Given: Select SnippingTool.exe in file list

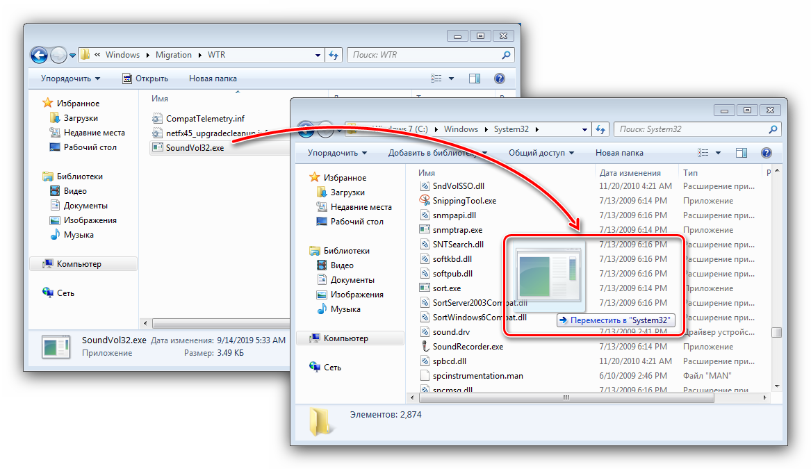Looking at the screenshot, I should (464, 201).
